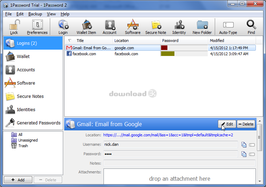
Task: Open Preferences from the toolbar
Action: tap(37, 27)
